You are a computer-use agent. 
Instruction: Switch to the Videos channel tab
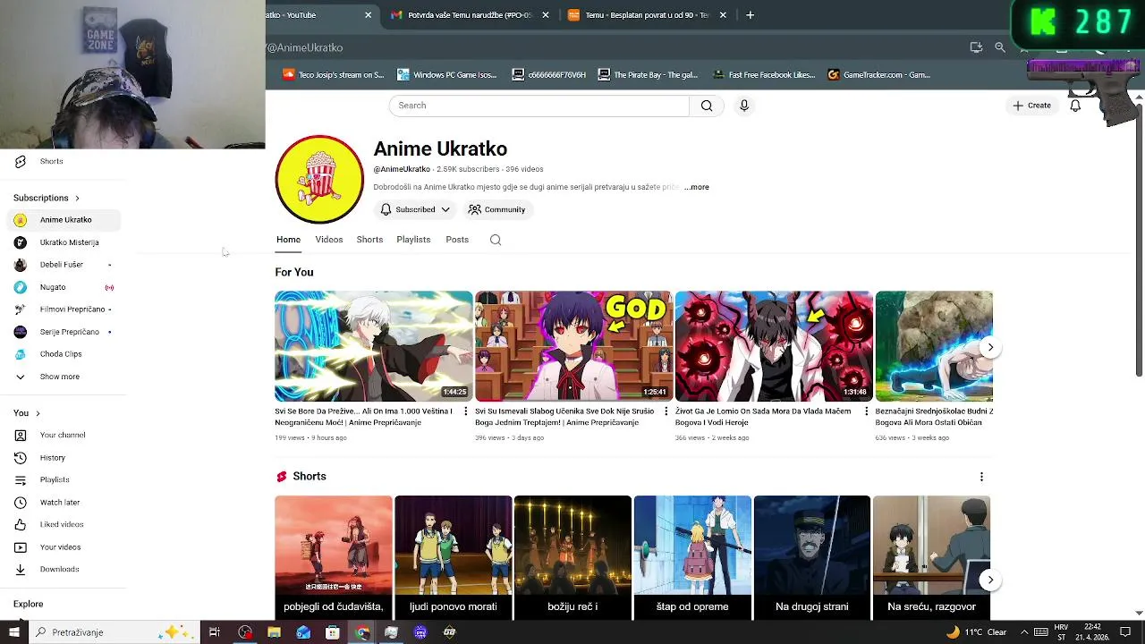[329, 240]
